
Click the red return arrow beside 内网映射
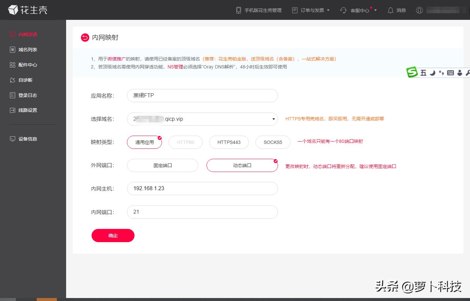[x=85, y=37]
